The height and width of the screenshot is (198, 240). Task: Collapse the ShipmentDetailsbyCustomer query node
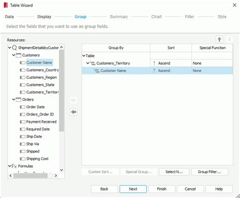(x=10, y=48)
